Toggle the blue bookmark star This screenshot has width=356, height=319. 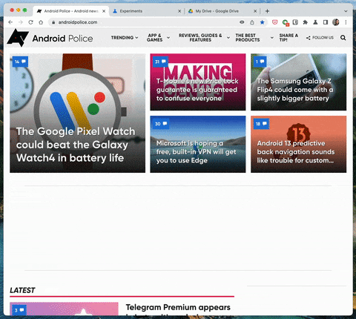[x=263, y=22]
